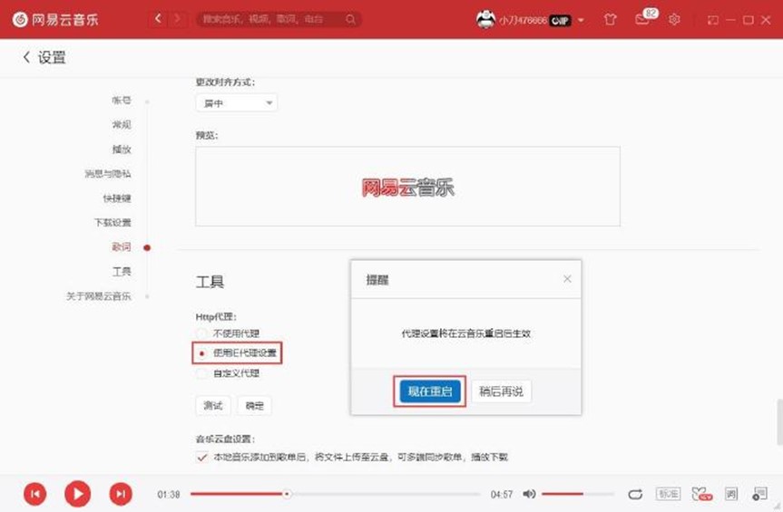Select 工具 in settings sidebar
This screenshot has width=783, height=512.
(x=122, y=271)
